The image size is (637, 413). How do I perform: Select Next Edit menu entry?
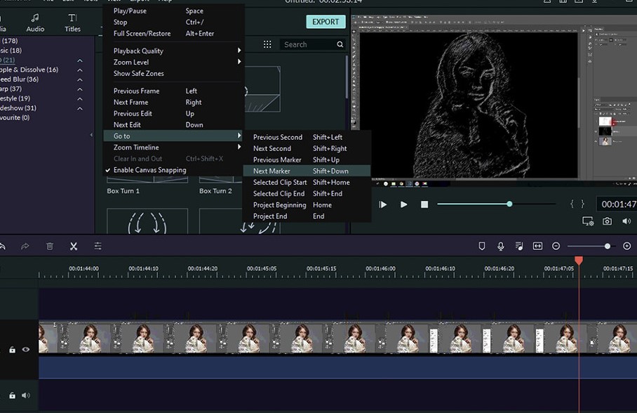coord(173,125)
